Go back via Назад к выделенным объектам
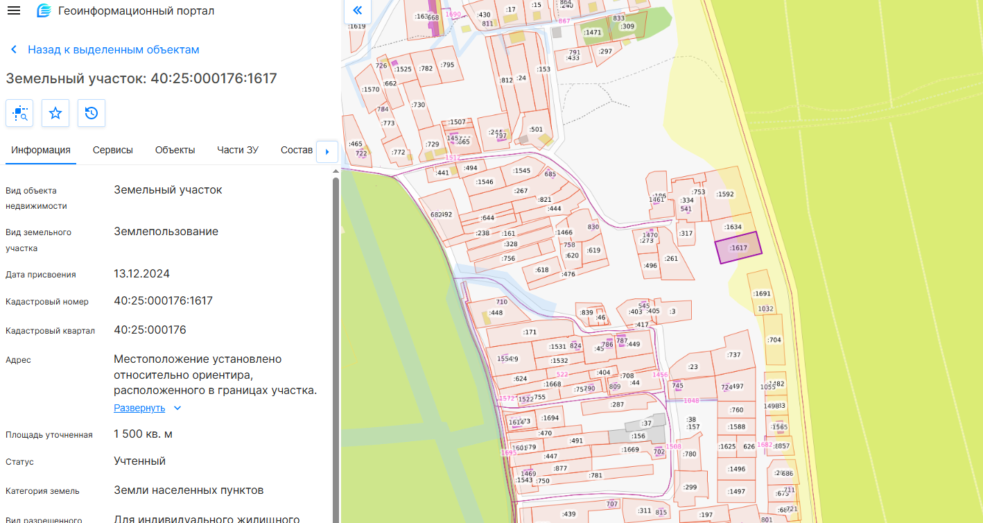This screenshot has width=983, height=523. click(x=114, y=50)
